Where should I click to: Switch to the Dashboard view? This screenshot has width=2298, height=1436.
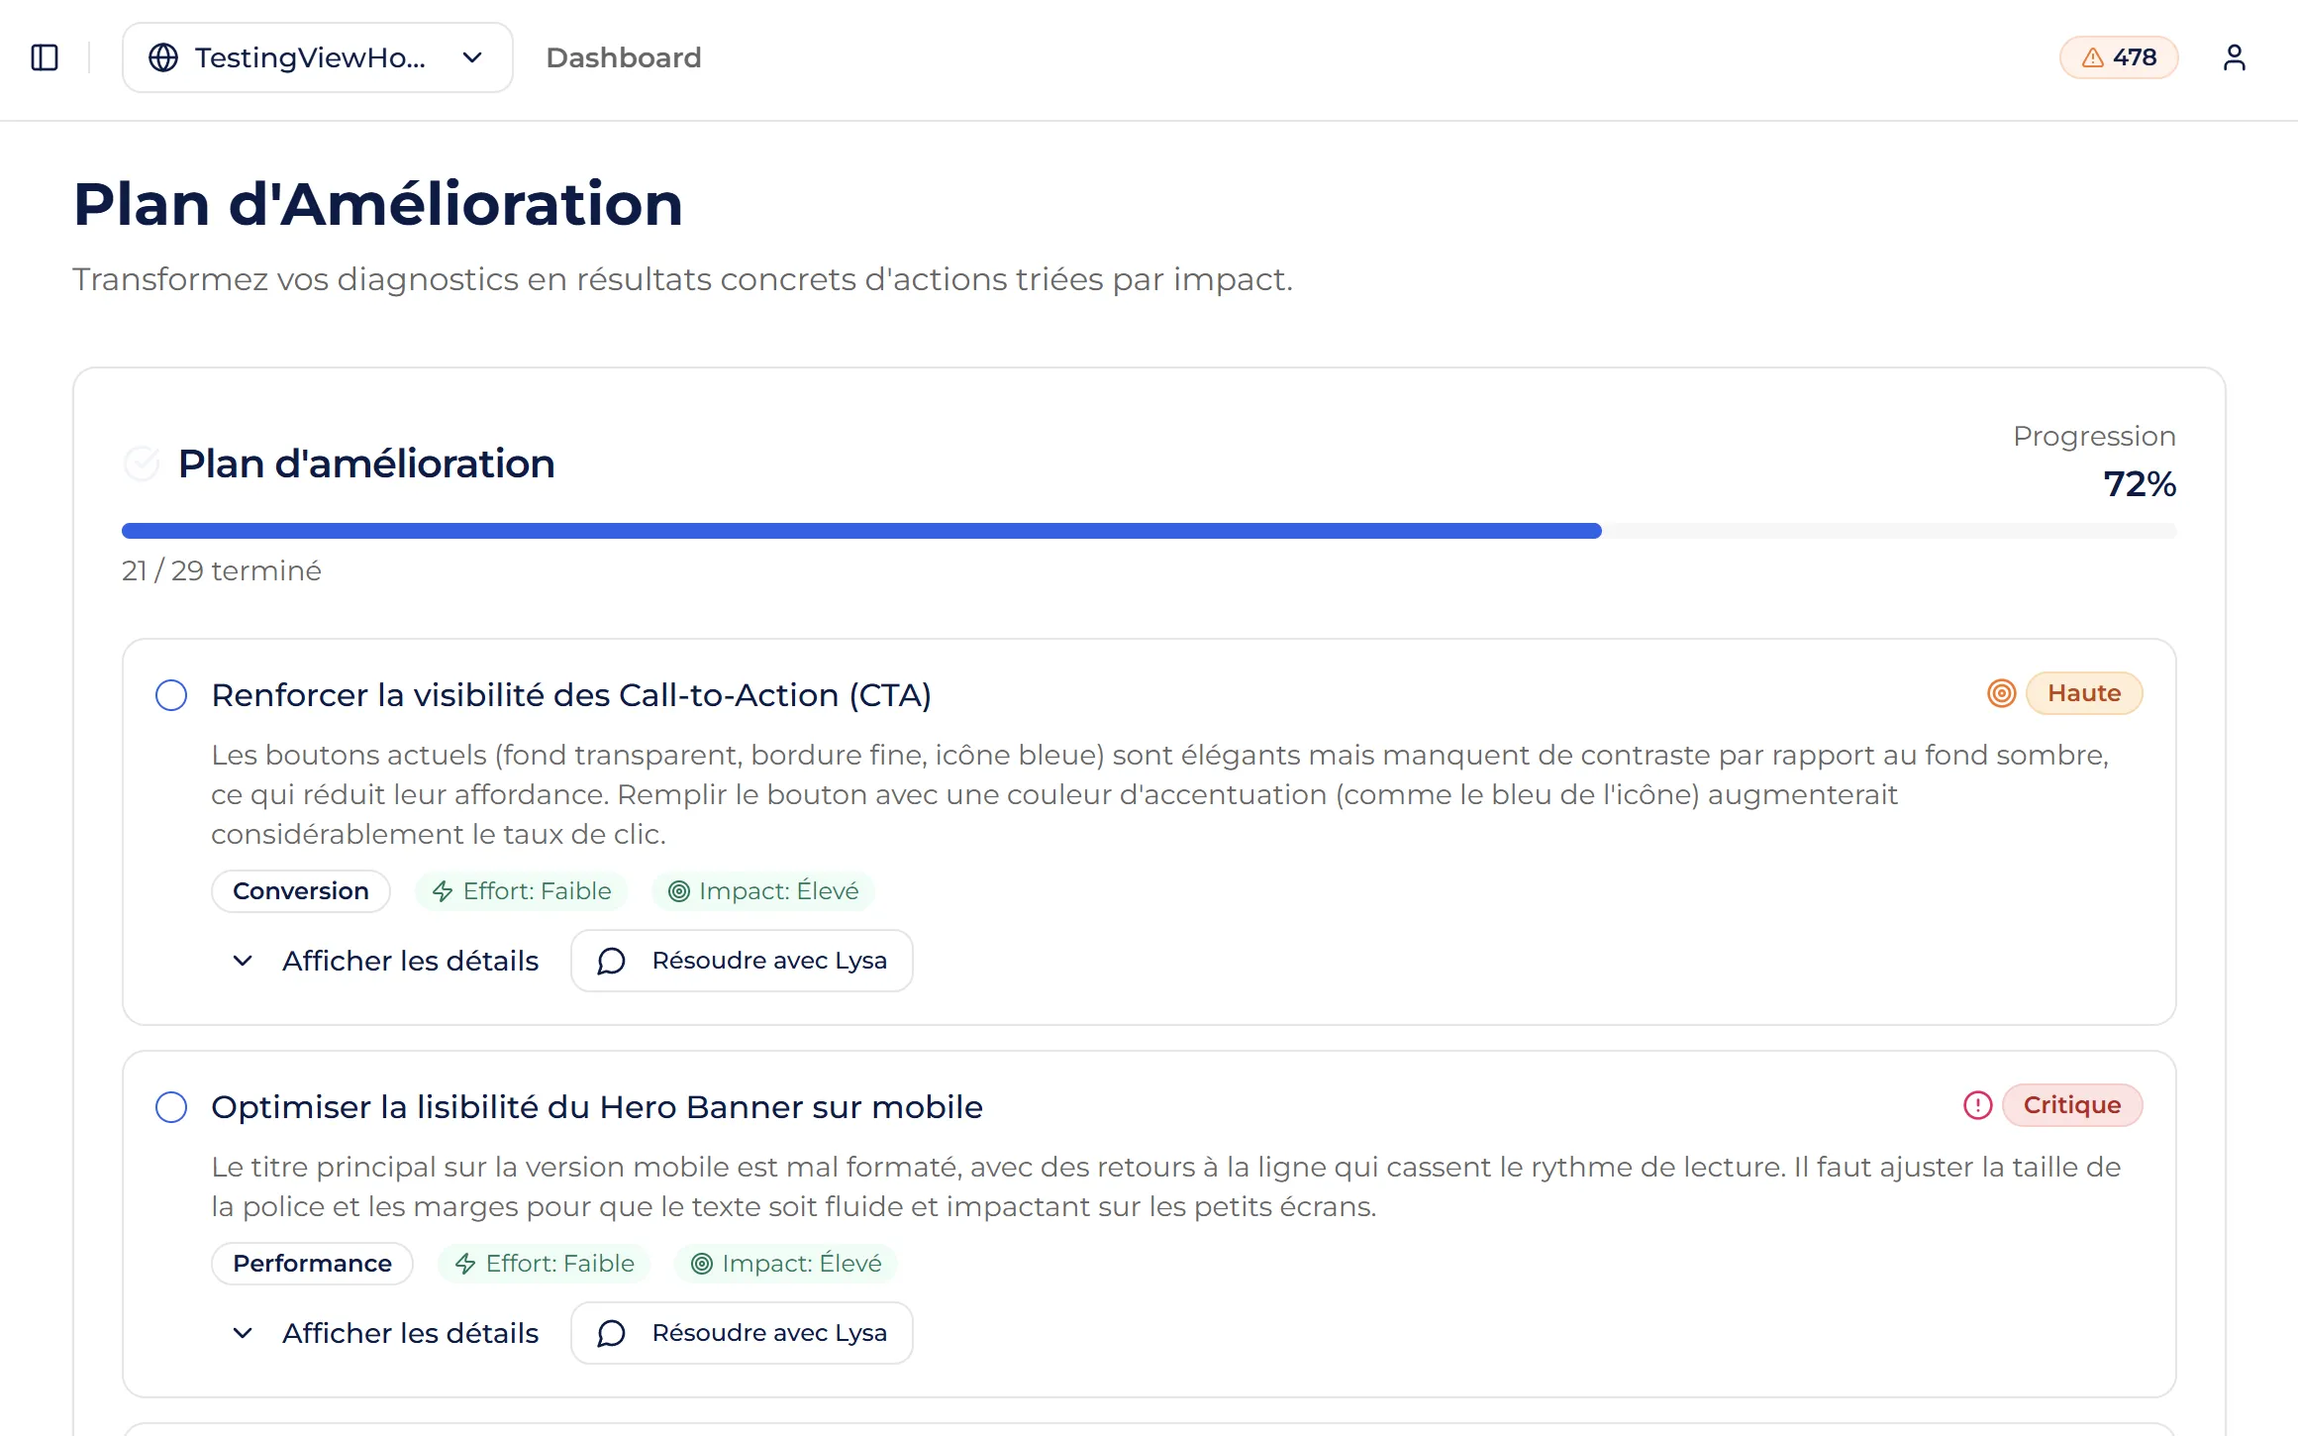(624, 57)
